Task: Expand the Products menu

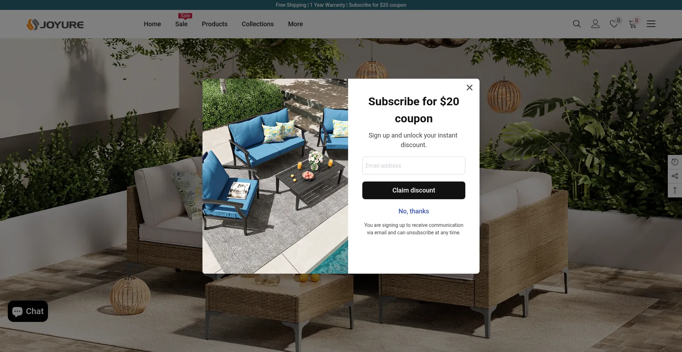Action: pyautogui.click(x=215, y=24)
